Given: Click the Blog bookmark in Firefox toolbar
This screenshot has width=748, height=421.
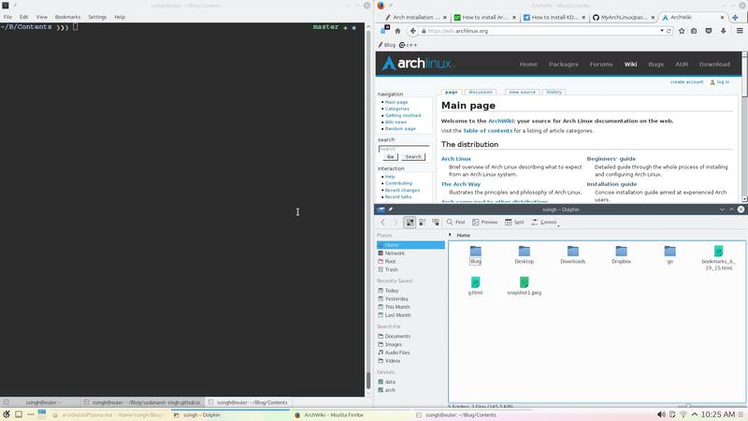Looking at the screenshot, I should (387, 45).
